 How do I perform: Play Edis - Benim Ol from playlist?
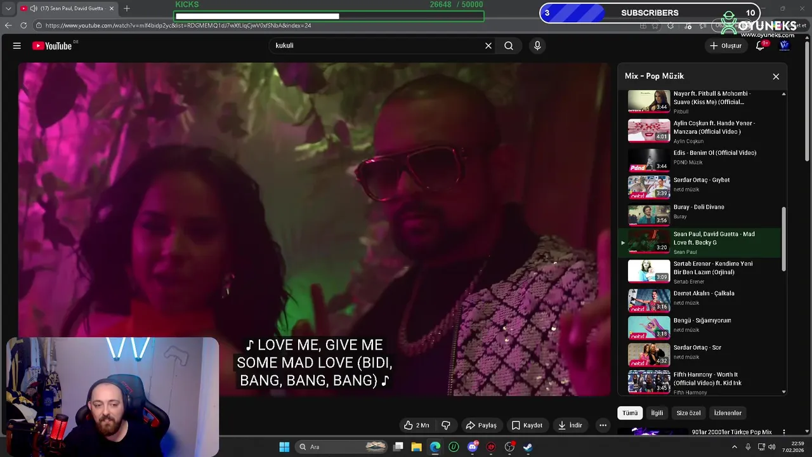pos(700,159)
